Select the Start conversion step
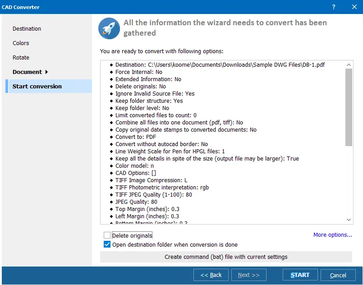363x285 pixels. coord(49,86)
